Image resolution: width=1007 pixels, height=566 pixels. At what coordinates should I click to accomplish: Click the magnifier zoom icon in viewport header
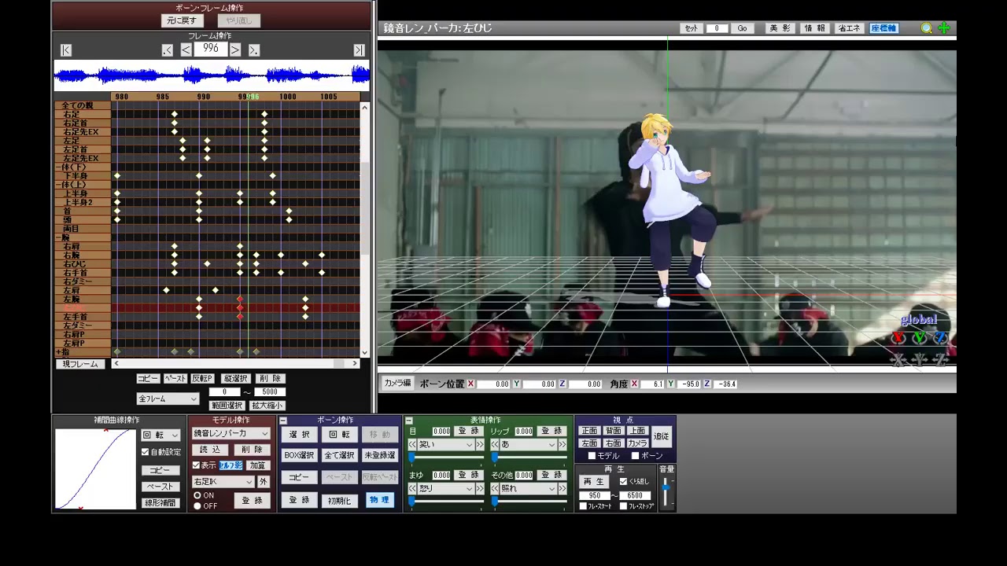coord(927,28)
